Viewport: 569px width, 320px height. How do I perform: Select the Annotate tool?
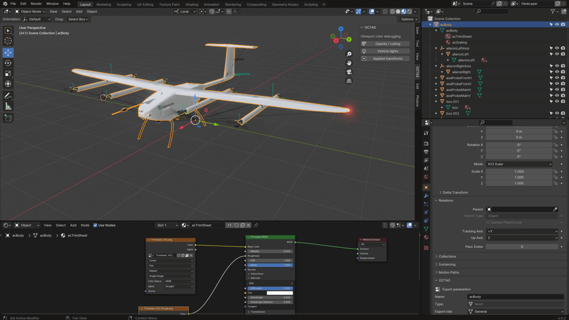8,96
